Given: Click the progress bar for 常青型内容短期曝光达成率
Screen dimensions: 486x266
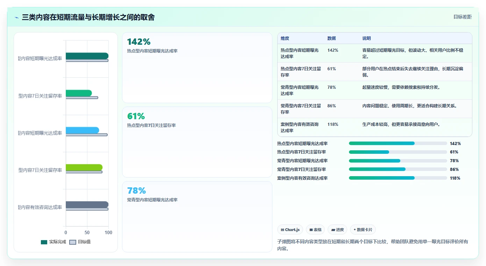Looking at the screenshot, I should click(398, 161).
